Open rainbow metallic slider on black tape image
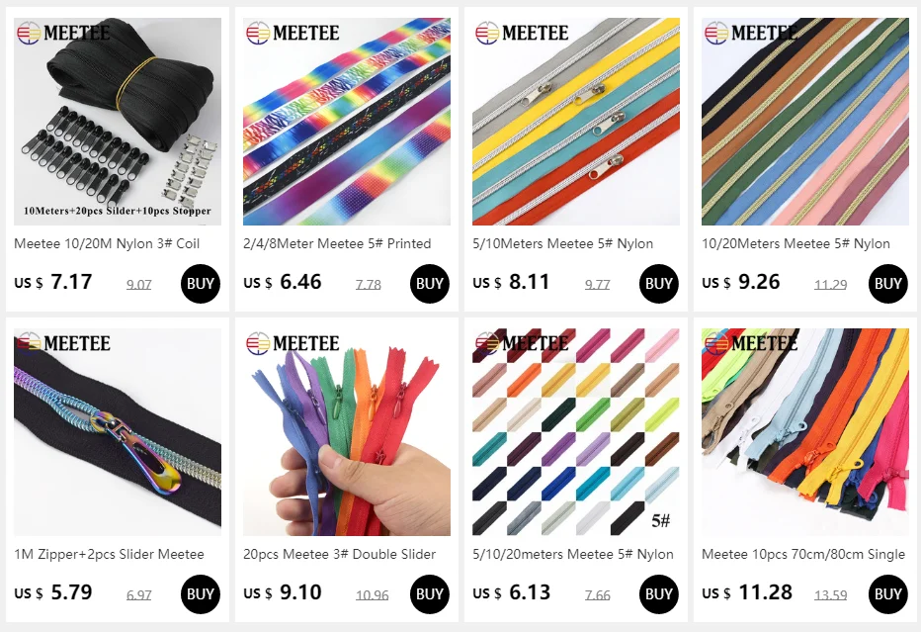The height and width of the screenshot is (632, 921). tap(118, 431)
